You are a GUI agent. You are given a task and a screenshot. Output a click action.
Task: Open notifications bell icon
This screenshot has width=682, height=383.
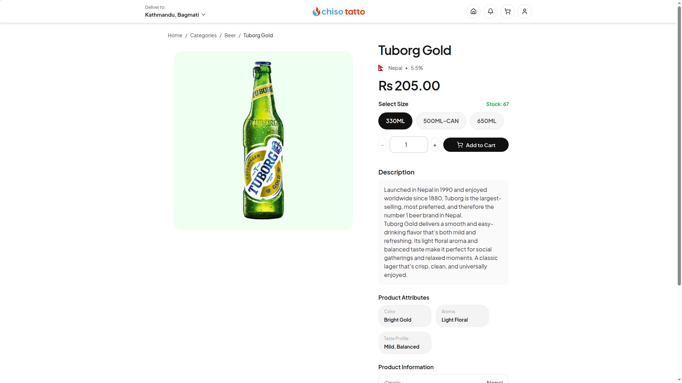(x=491, y=11)
